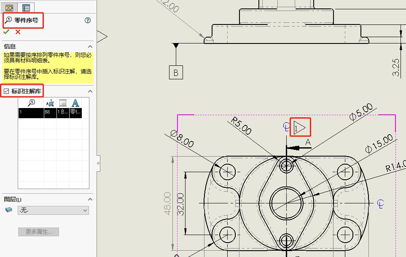Select top centerline symbol near balloon
406x257 pixels.
[286, 127]
